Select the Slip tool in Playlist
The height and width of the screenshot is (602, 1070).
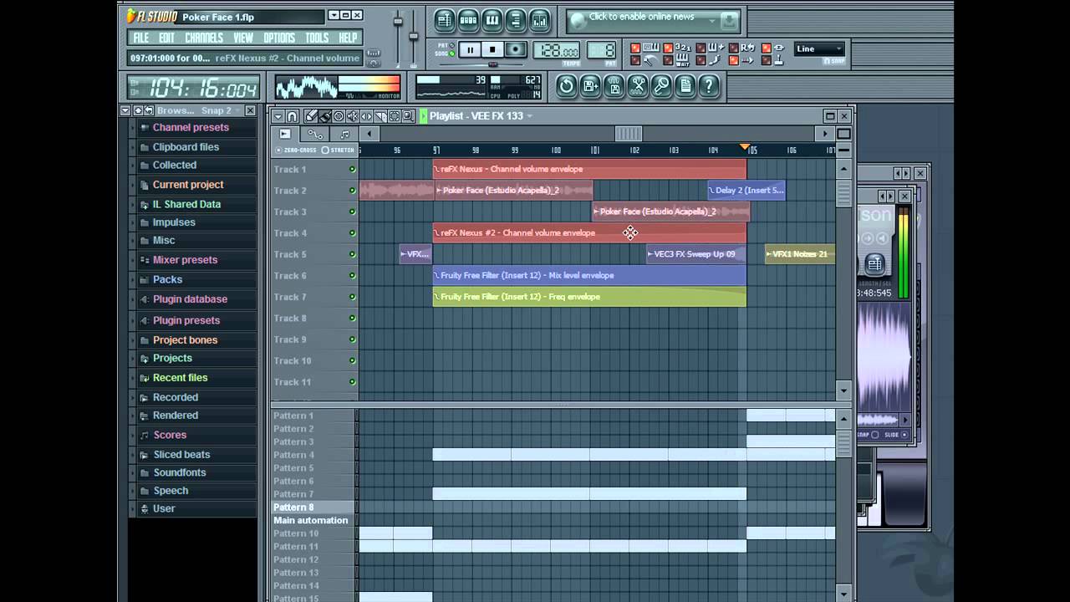click(x=367, y=115)
